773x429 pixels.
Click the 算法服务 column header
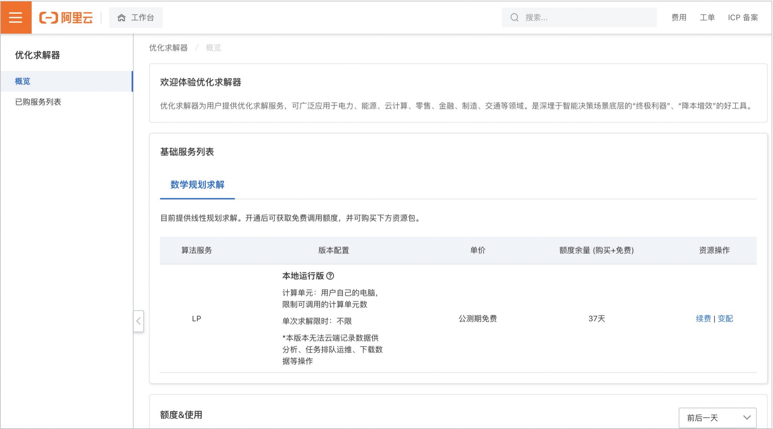coord(196,251)
